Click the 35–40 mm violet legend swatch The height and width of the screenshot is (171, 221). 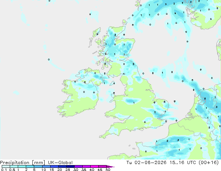click(x=86, y=166)
